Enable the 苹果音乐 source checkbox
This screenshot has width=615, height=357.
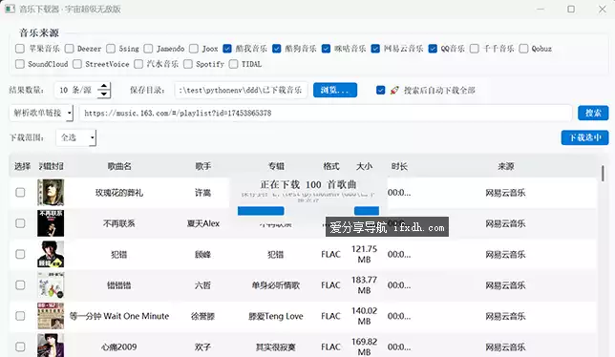(x=20, y=49)
